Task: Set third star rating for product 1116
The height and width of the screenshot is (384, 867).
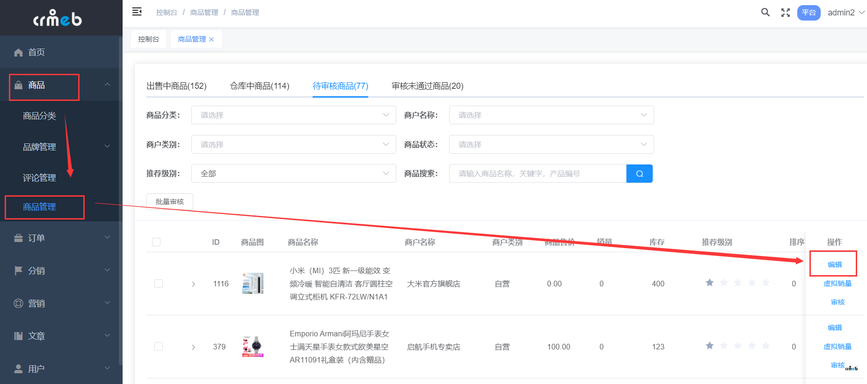Action: click(x=738, y=283)
